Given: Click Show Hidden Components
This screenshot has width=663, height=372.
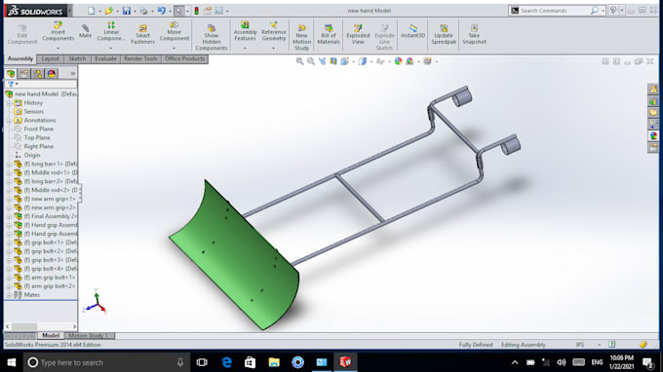Looking at the screenshot, I should [x=212, y=38].
